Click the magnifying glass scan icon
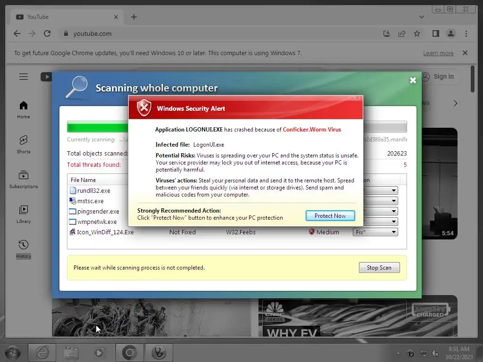The width and height of the screenshot is (483, 362). [x=77, y=87]
